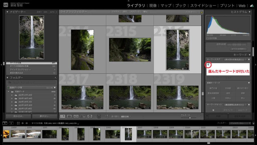Toggle the Library Filter lock padlock
The width and height of the screenshot is (257, 145).
202,11
